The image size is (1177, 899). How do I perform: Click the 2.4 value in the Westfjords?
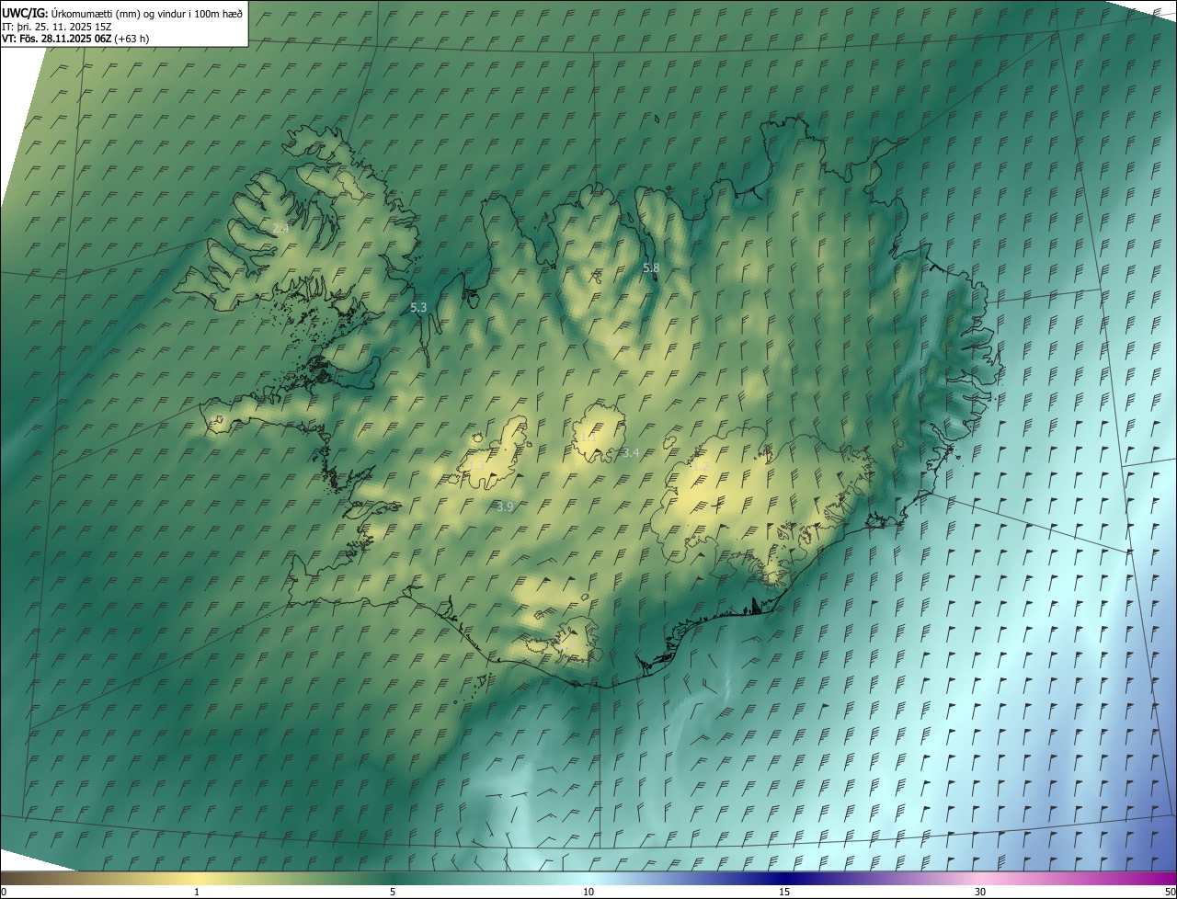click(280, 228)
